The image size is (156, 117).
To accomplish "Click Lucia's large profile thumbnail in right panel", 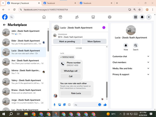I will [x=131, y=30].
